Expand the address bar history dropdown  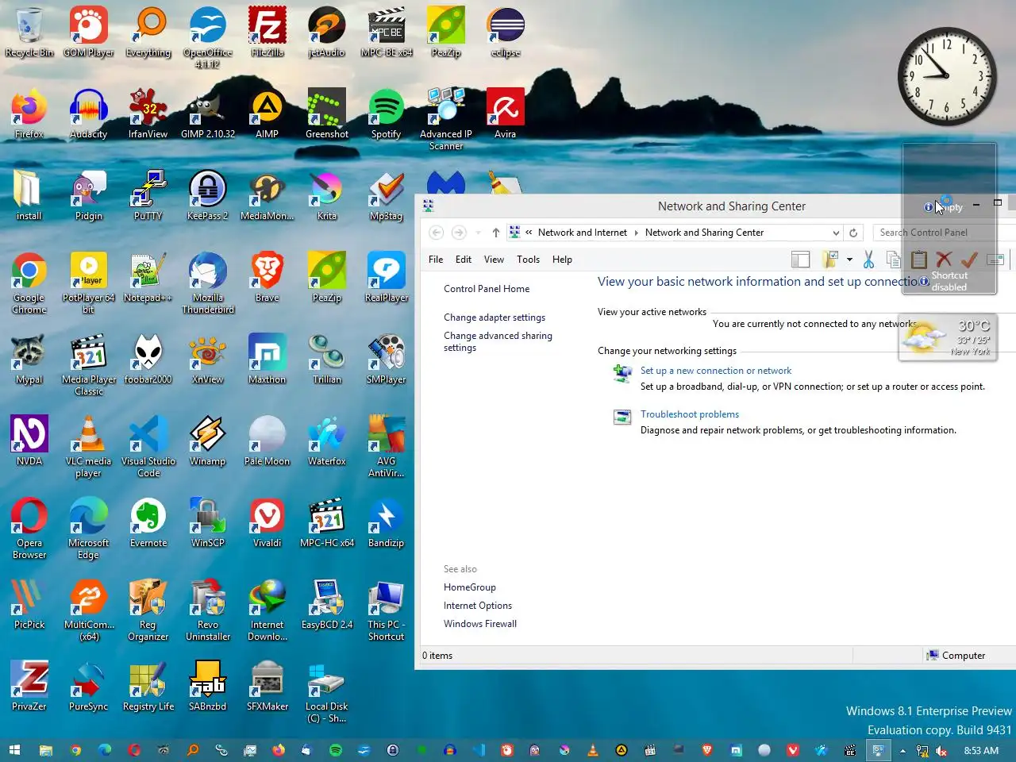pyautogui.click(x=836, y=233)
